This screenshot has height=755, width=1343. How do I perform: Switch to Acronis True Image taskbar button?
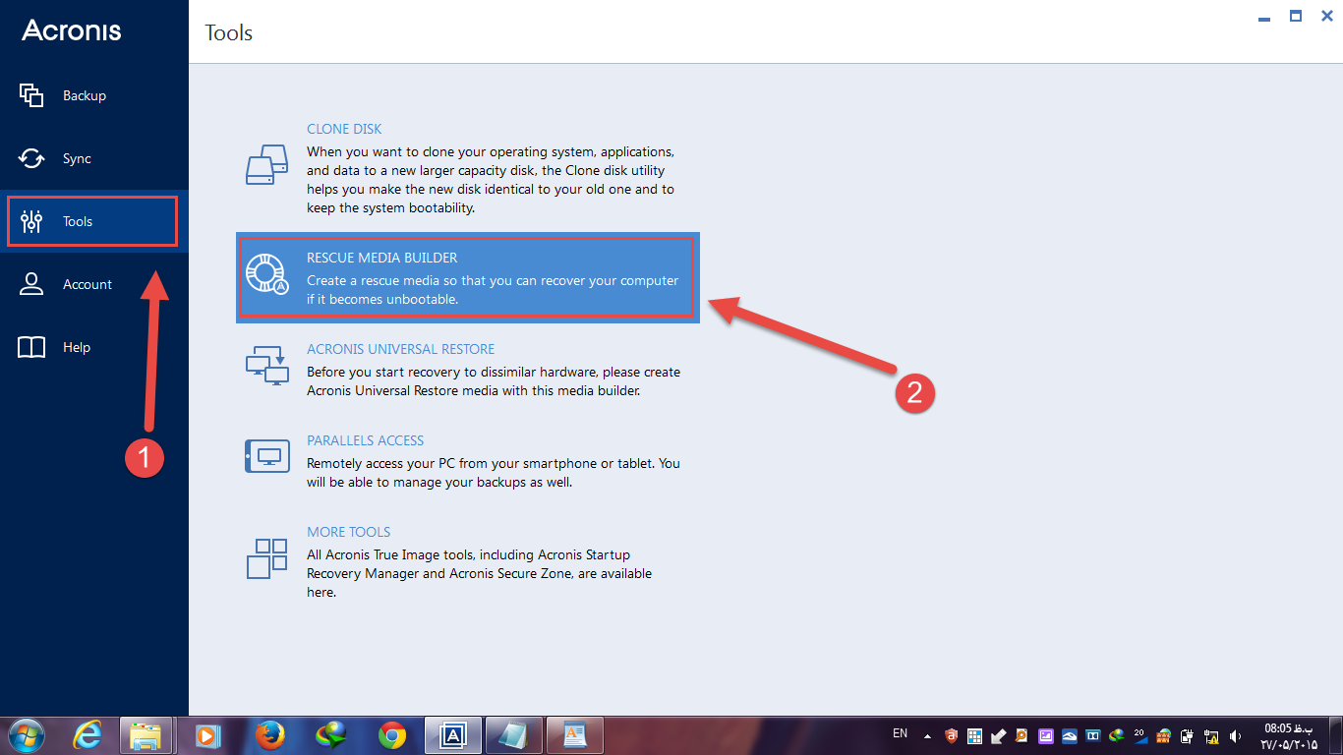pos(453,735)
